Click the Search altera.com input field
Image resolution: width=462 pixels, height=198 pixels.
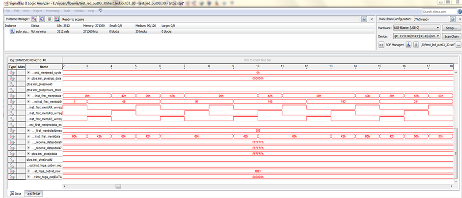pyautogui.click(x=438, y=12)
